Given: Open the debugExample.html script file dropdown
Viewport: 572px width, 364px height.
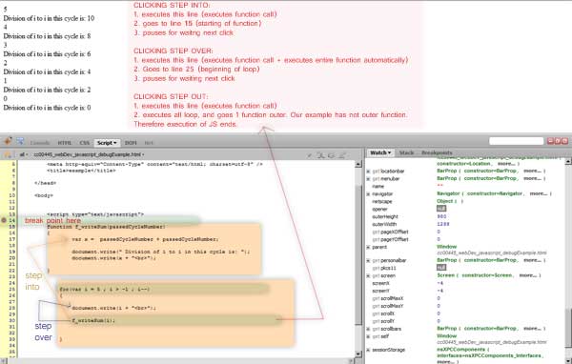Looking at the screenshot, I should click(x=89, y=154).
